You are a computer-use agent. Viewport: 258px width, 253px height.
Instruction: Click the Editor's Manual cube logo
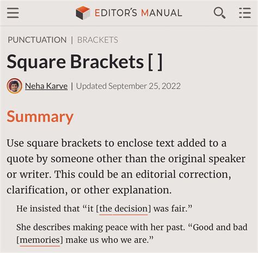[x=83, y=13]
